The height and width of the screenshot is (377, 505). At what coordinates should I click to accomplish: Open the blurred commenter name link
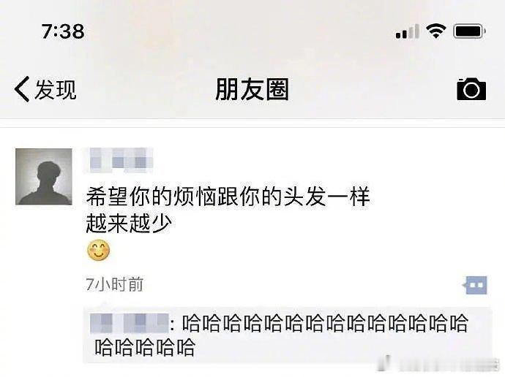pyautogui.click(x=129, y=324)
